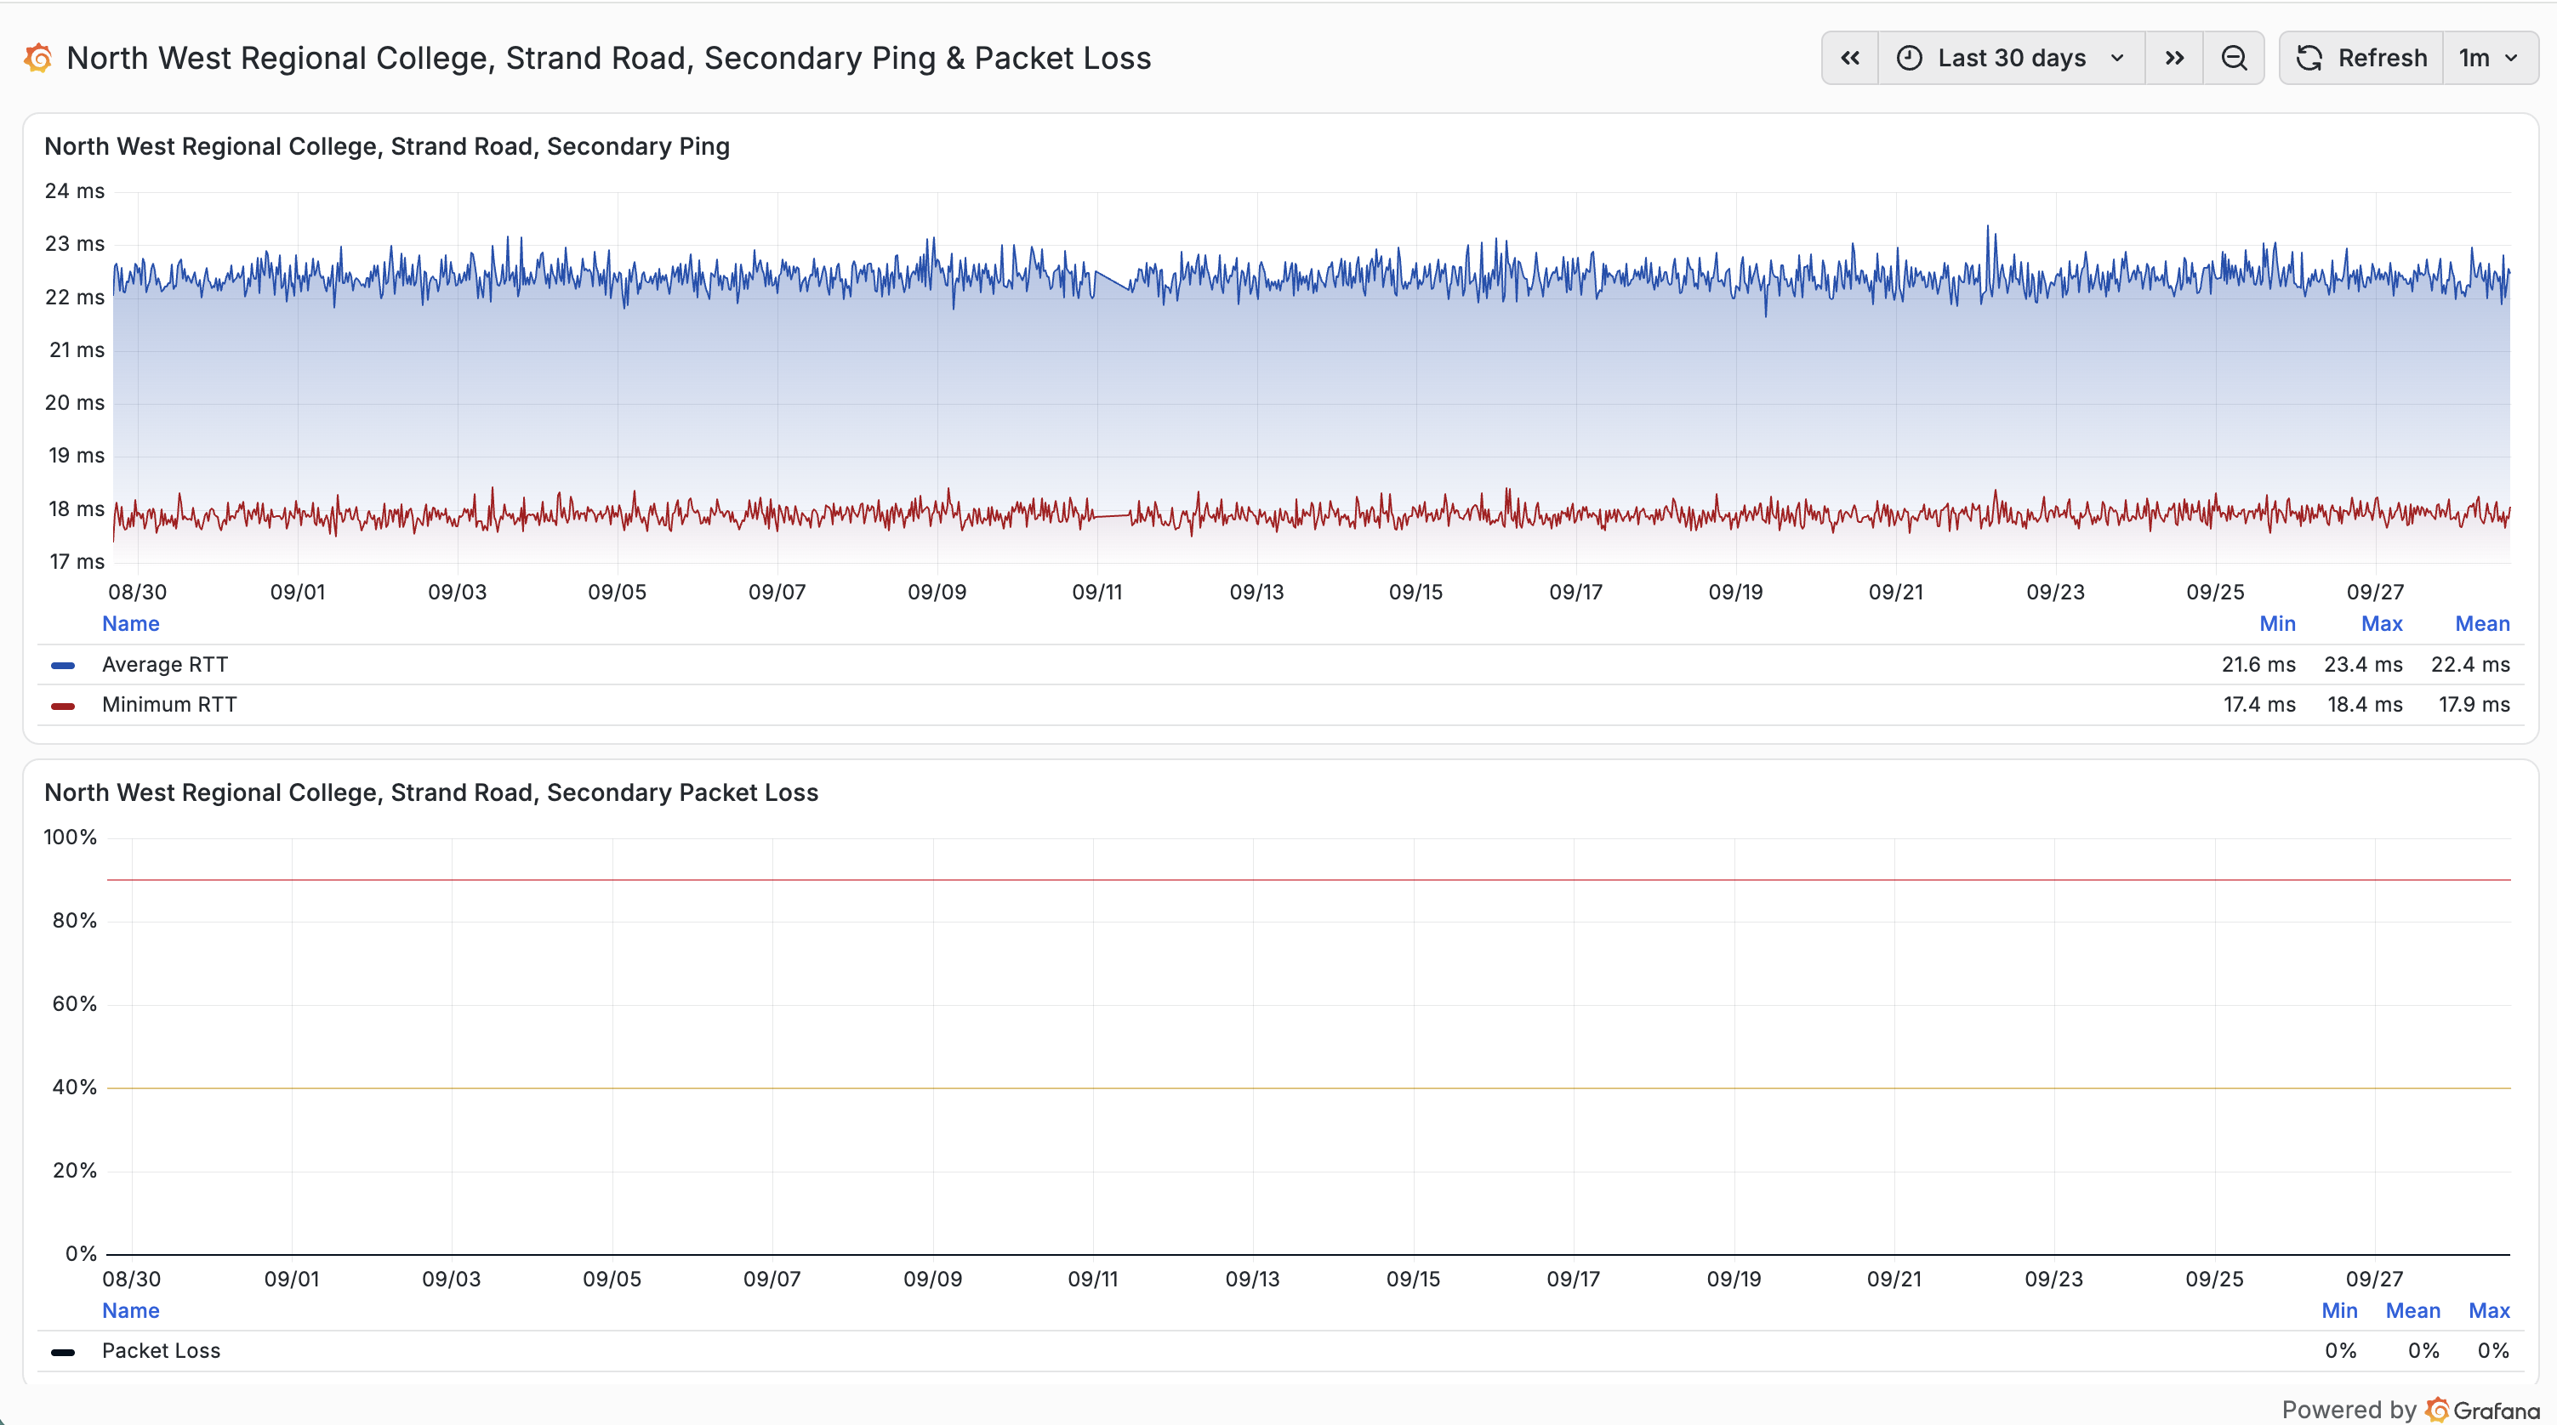Click the red 90% threshold line in packet loss chart
Viewport: 2557px width, 1425px height.
point(1308,879)
